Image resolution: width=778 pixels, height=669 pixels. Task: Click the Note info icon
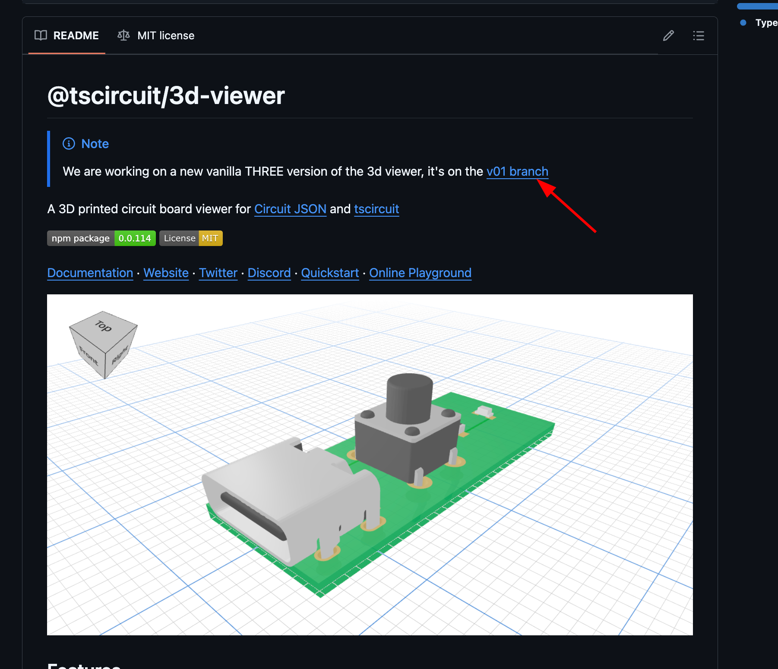(x=69, y=144)
